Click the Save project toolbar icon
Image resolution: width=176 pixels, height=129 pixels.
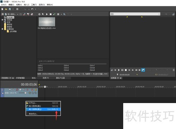click(x=10, y=9)
